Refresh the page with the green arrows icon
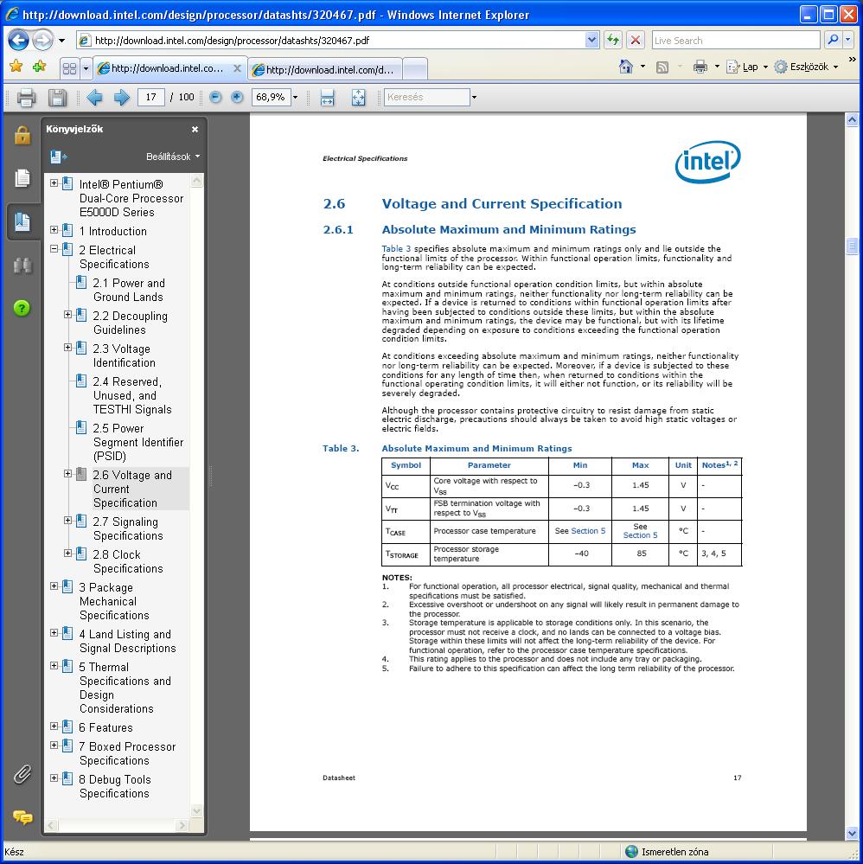Image resolution: width=863 pixels, height=864 pixels. pyautogui.click(x=613, y=40)
